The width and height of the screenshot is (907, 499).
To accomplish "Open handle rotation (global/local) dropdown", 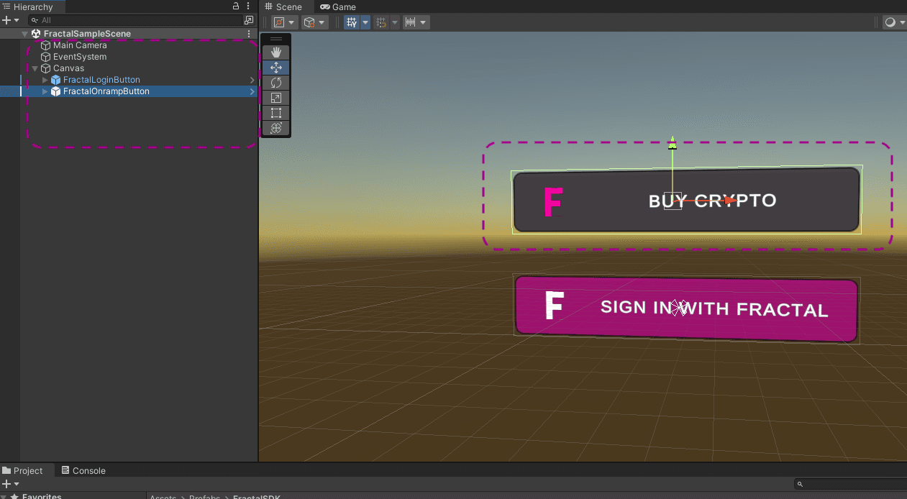I will pos(314,22).
